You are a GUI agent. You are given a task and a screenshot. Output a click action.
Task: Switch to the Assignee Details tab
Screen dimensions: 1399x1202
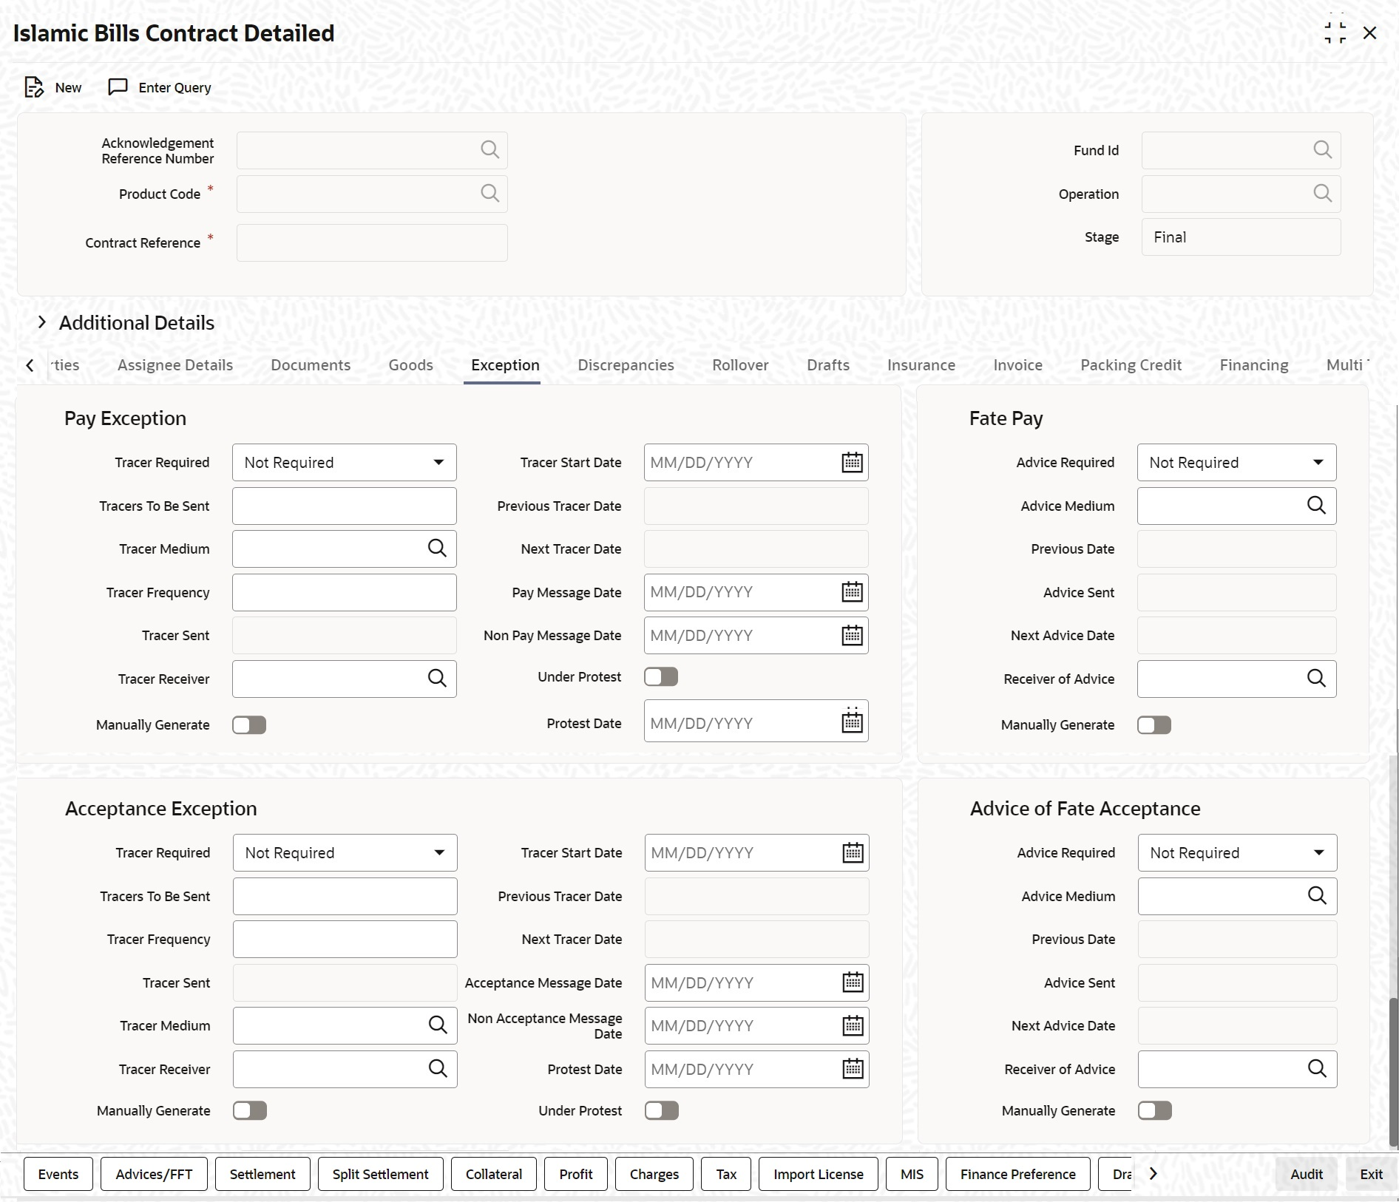(175, 365)
